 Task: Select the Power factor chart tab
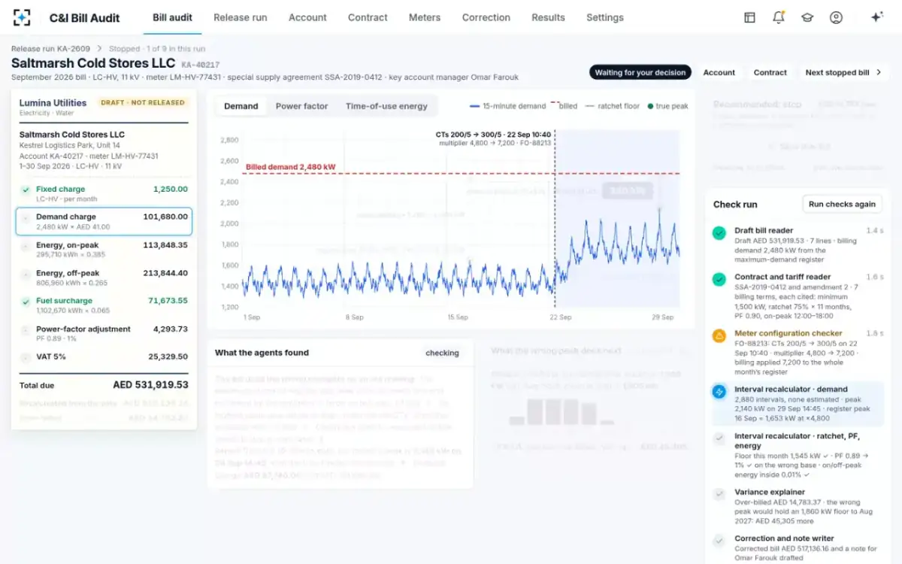click(x=302, y=106)
